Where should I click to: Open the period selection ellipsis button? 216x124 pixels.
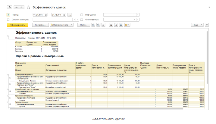click(70, 15)
